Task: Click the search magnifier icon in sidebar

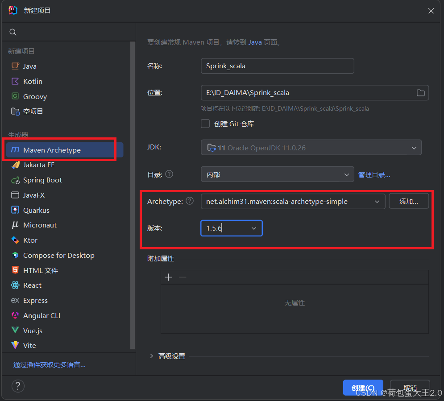Action: point(13,32)
